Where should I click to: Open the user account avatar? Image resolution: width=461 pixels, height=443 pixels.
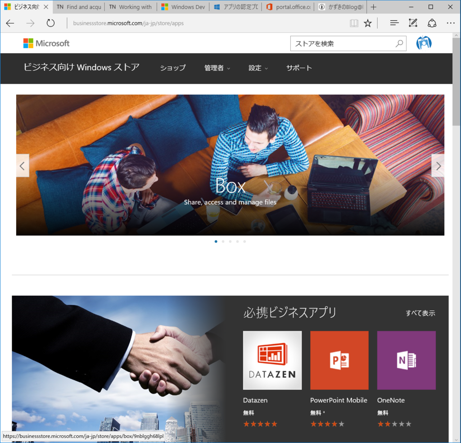pos(424,43)
